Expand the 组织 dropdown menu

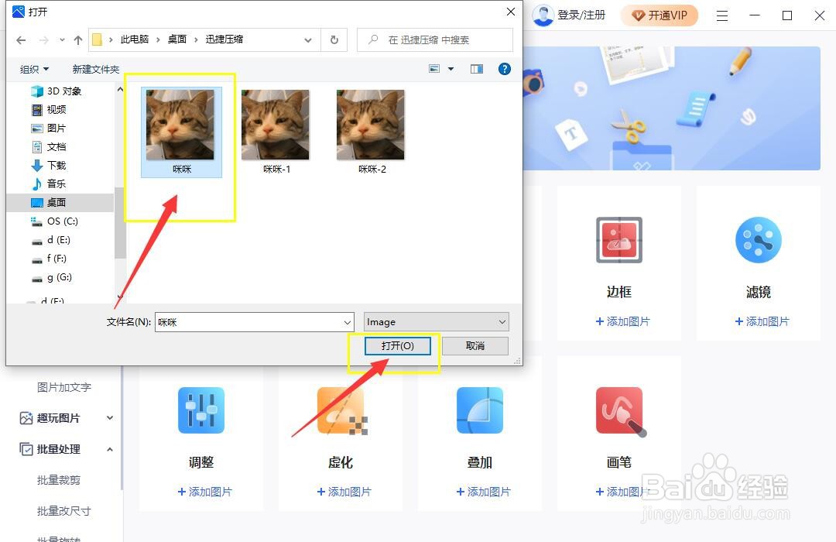(33, 69)
